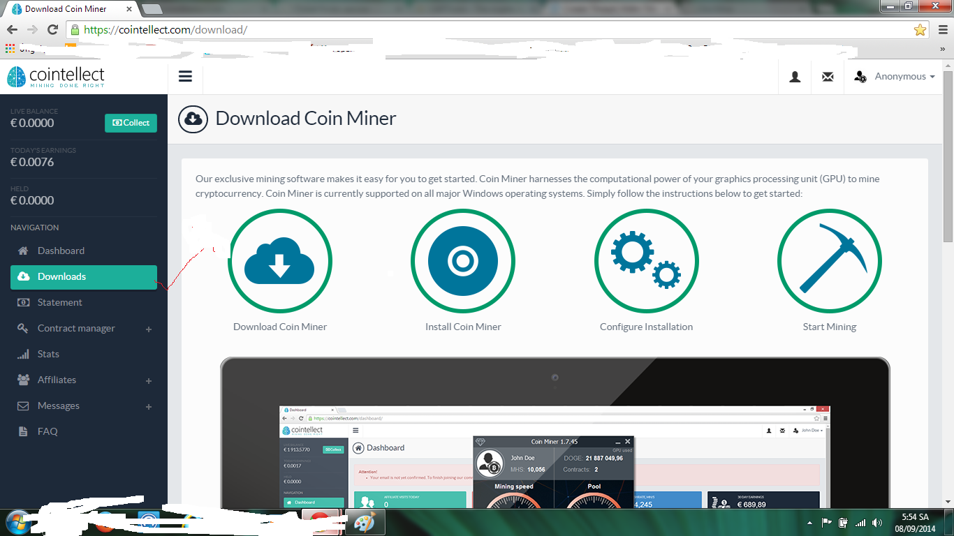The width and height of the screenshot is (954, 536).
Task: Open the Apps shortcut in bookmarks bar
Action: coord(10,50)
